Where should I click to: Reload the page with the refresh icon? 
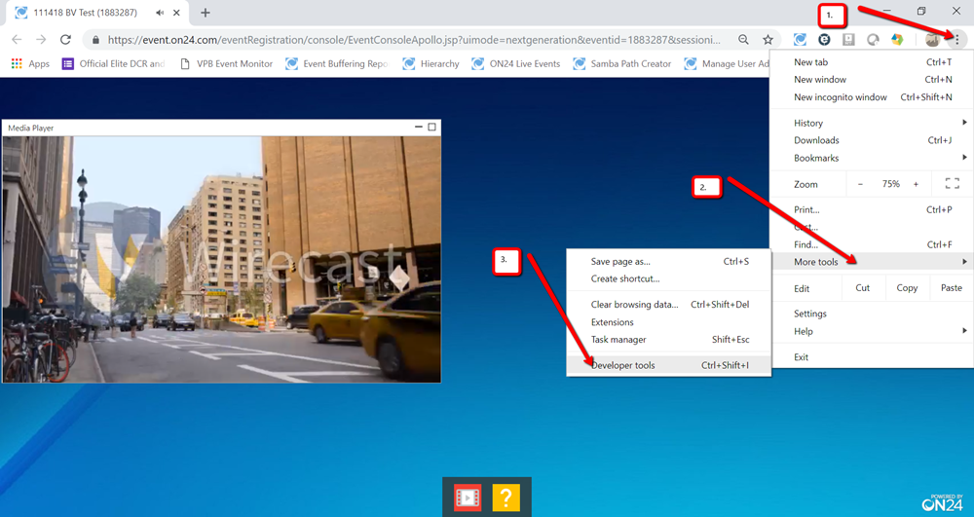click(x=65, y=40)
